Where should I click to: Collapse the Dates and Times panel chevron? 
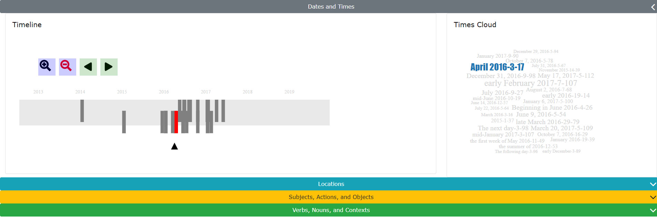point(653,7)
